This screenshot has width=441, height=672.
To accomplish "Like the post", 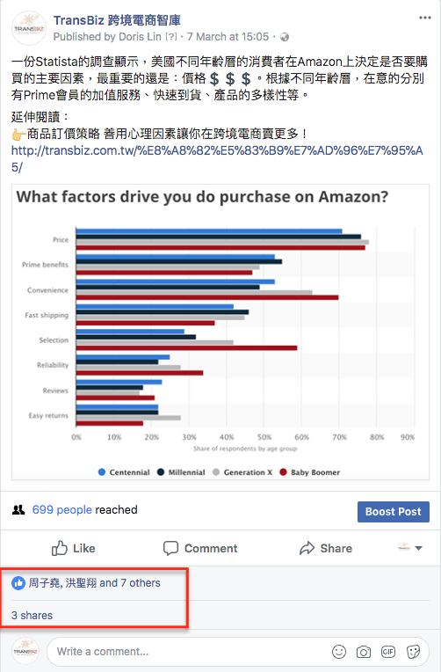I will point(73,548).
